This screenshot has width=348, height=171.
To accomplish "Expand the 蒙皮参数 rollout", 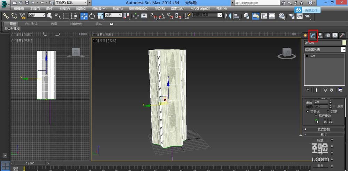I will (323, 129).
